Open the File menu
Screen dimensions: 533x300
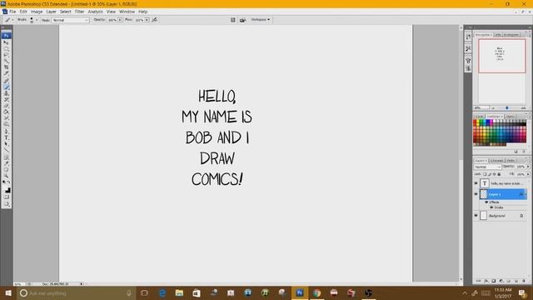[x=12, y=12]
